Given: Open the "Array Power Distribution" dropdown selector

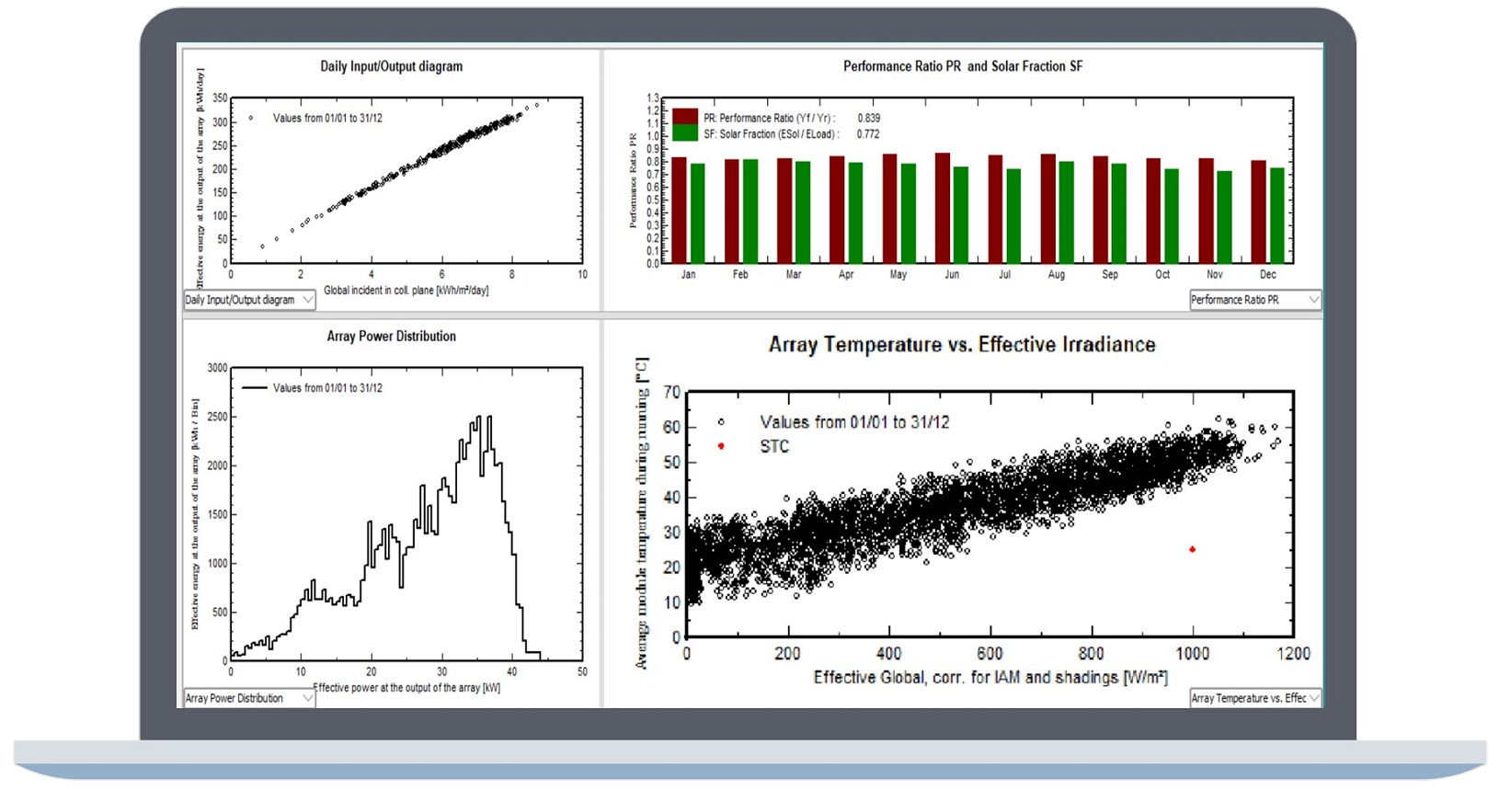Looking at the screenshot, I should click(x=249, y=698).
